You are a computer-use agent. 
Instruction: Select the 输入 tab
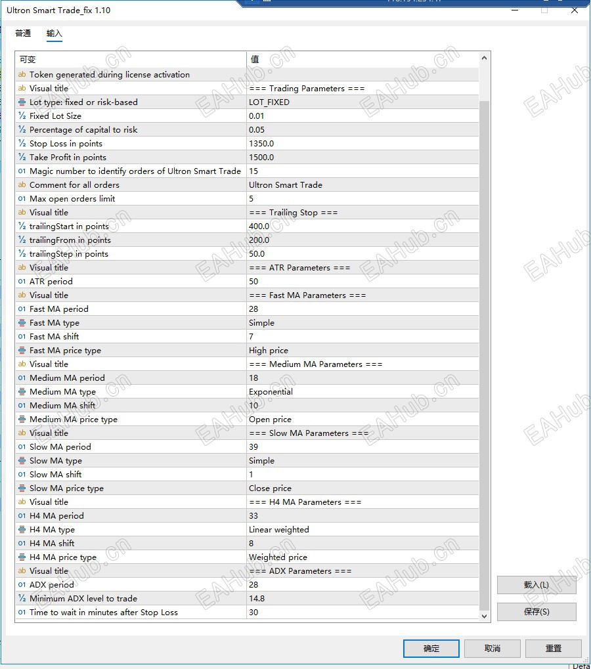point(55,33)
